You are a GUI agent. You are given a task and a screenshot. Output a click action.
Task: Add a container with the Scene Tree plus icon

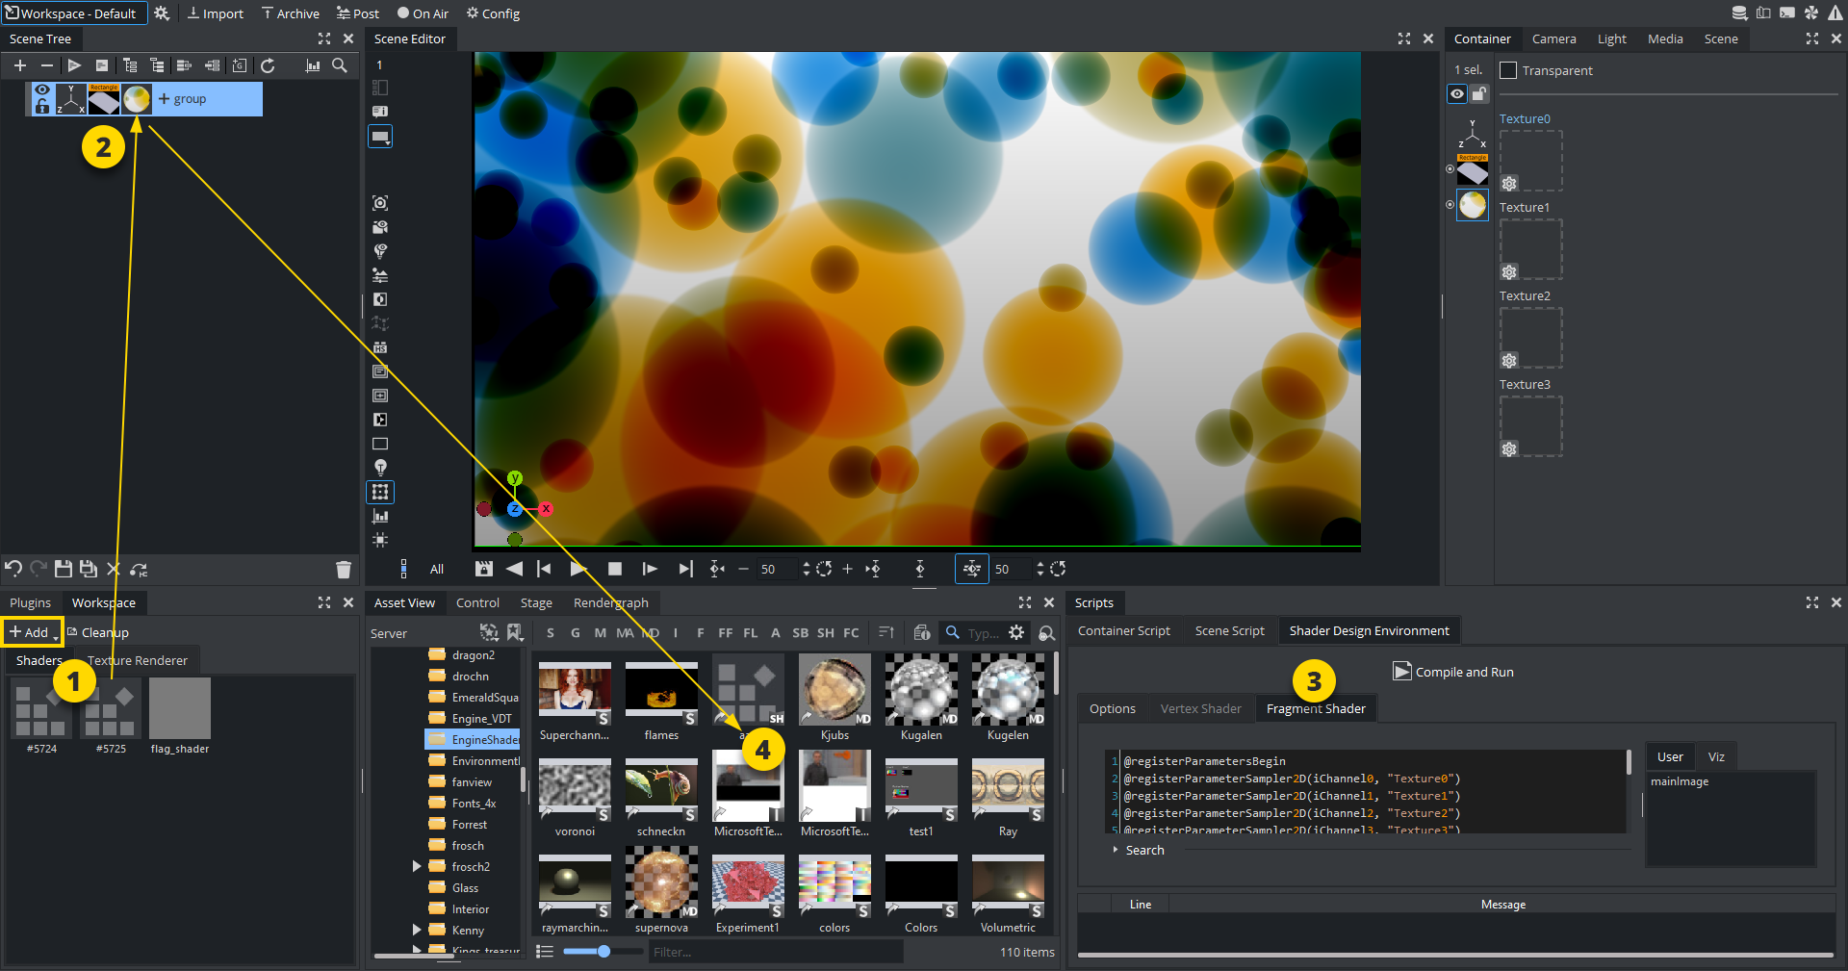pyautogui.click(x=20, y=65)
